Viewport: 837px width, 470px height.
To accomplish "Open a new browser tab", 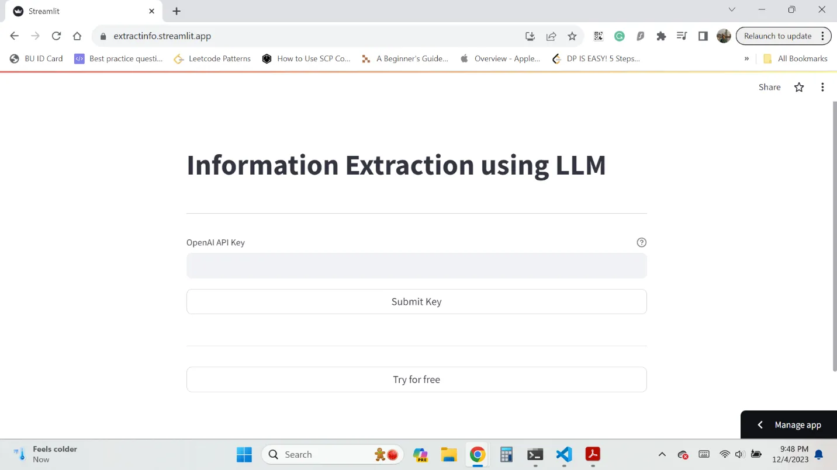I will tap(177, 11).
